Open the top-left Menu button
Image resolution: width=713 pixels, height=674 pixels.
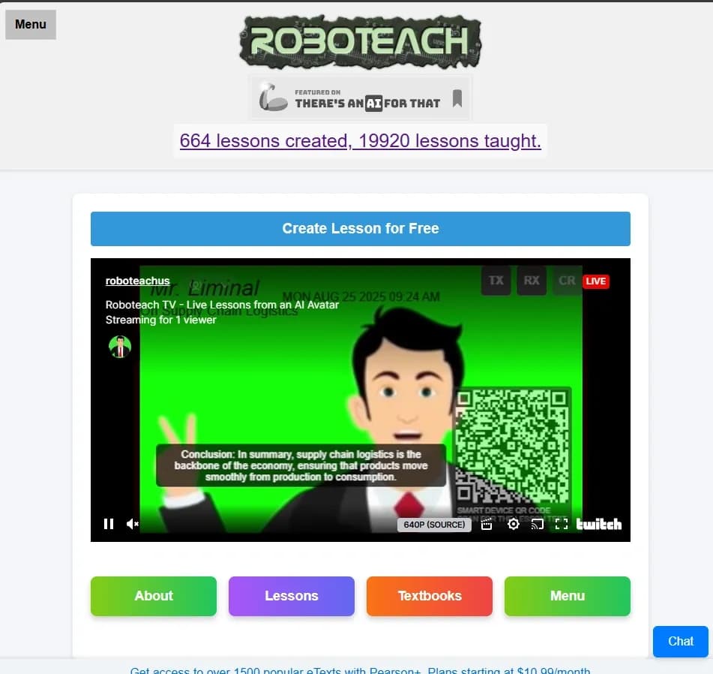coord(31,24)
